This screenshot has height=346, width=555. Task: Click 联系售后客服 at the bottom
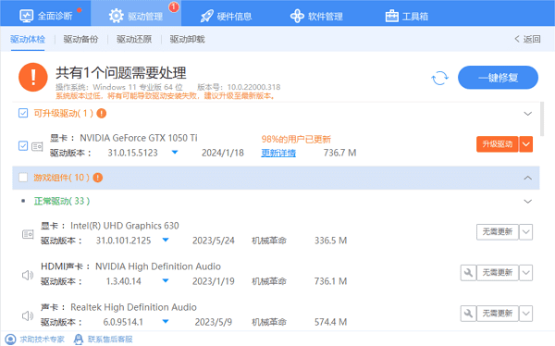[x=104, y=340]
